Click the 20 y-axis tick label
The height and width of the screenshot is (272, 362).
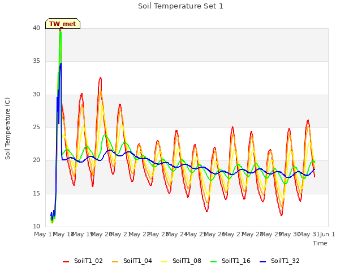pyautogui.click(x=36, y=160)
